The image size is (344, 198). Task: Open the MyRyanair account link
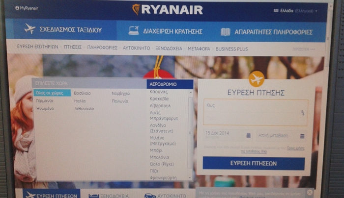pos(27,8)
